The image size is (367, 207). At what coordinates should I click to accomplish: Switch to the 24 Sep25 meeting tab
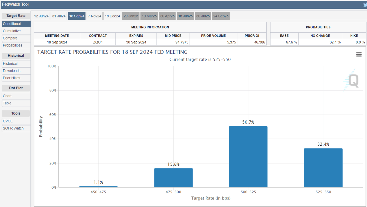(221, 16)
